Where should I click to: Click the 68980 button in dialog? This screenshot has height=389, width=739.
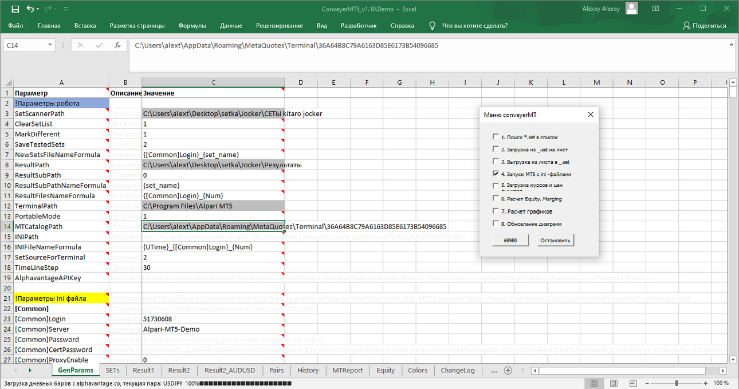(x=510, y=241)
